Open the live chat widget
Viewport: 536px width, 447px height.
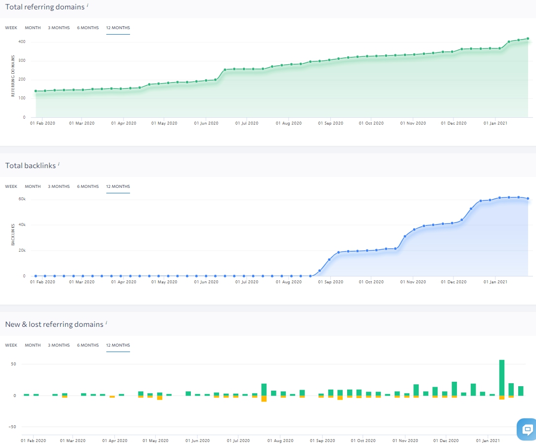[x=527, y=429]
